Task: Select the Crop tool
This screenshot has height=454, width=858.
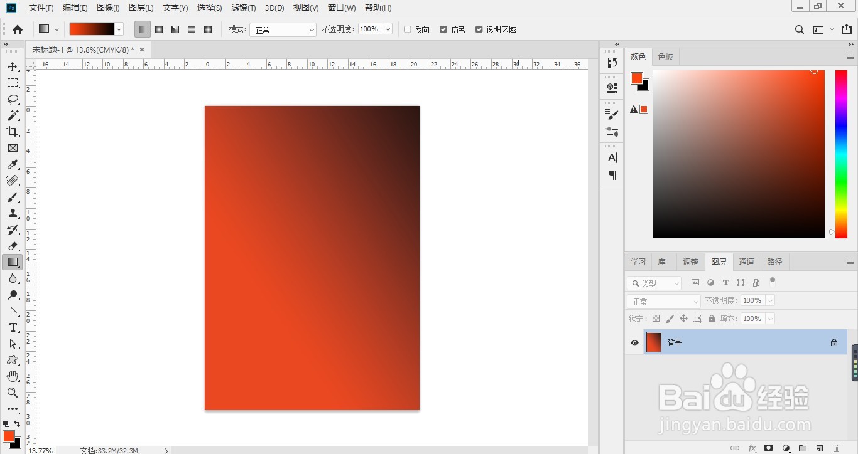Action: [x=13, y=132]
